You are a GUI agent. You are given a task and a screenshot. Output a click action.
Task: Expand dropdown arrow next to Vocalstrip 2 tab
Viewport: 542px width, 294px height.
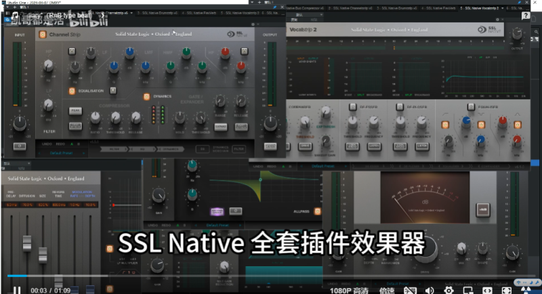pos(503,8)
